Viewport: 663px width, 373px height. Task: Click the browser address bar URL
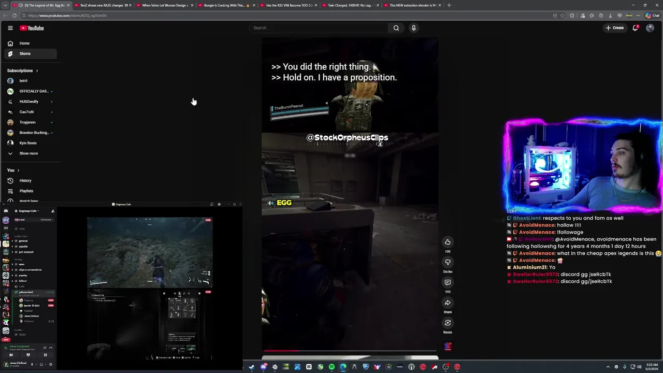(67, 16)
